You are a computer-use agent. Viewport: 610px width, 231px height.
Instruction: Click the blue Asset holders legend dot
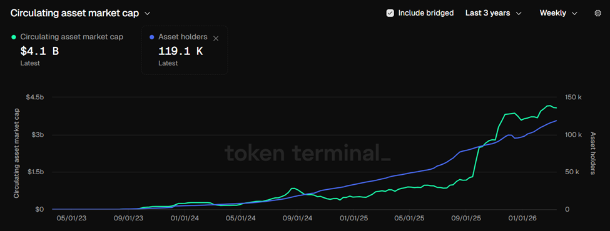152,37
